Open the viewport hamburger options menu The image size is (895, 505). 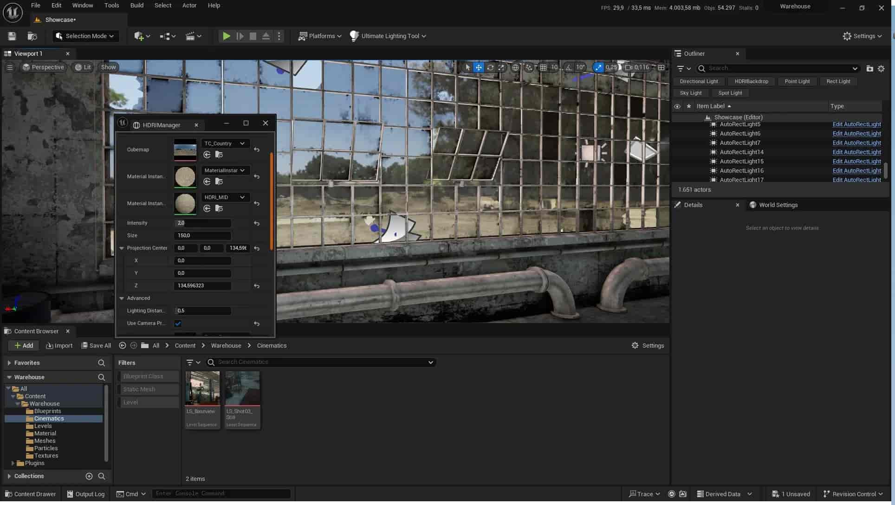[x=10, y=67]
